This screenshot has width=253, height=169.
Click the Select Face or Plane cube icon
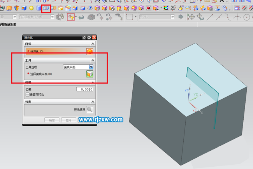90,74
